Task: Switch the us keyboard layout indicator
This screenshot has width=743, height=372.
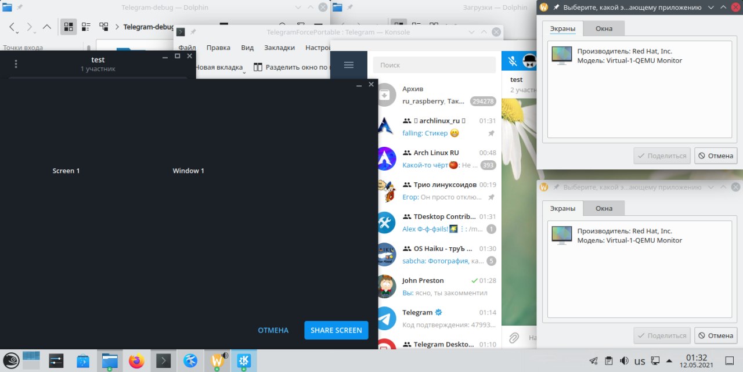Action: (640, 361)
